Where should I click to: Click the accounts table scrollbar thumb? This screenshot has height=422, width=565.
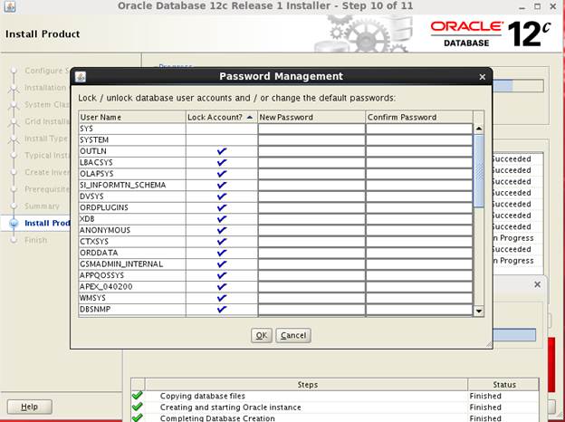point(478,171)
